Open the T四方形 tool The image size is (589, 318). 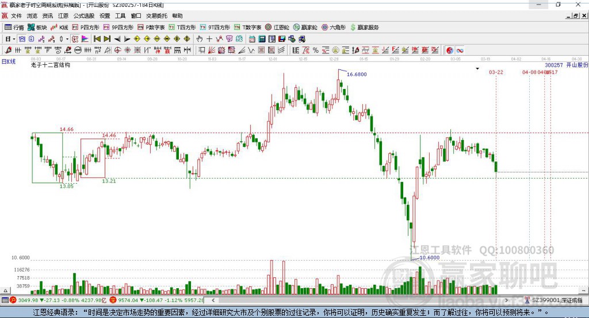(182, 28)
